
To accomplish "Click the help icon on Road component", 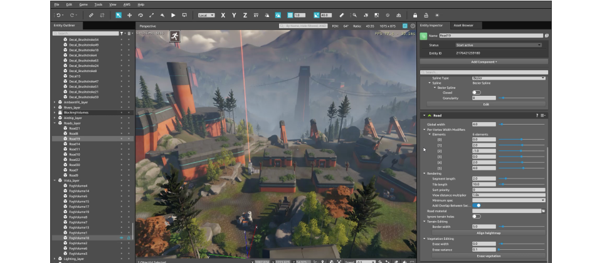I will tap(537, 115).
